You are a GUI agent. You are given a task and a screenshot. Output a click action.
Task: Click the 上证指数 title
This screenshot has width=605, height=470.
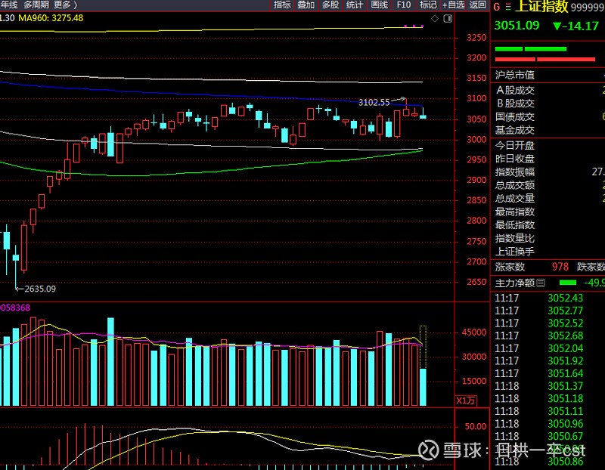coord(541,7)
